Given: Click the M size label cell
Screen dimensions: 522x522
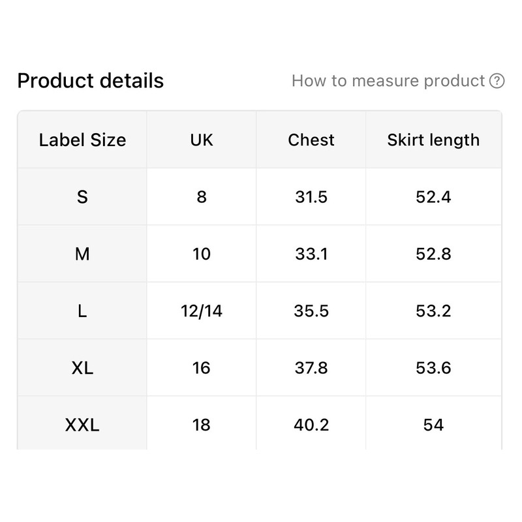Looking at the screenshot, I should coord(82,254).
